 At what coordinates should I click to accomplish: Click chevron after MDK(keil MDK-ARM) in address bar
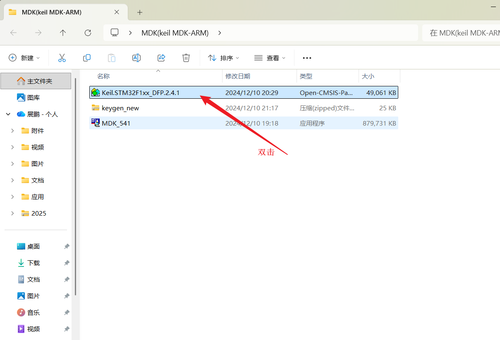pos(220,33)
